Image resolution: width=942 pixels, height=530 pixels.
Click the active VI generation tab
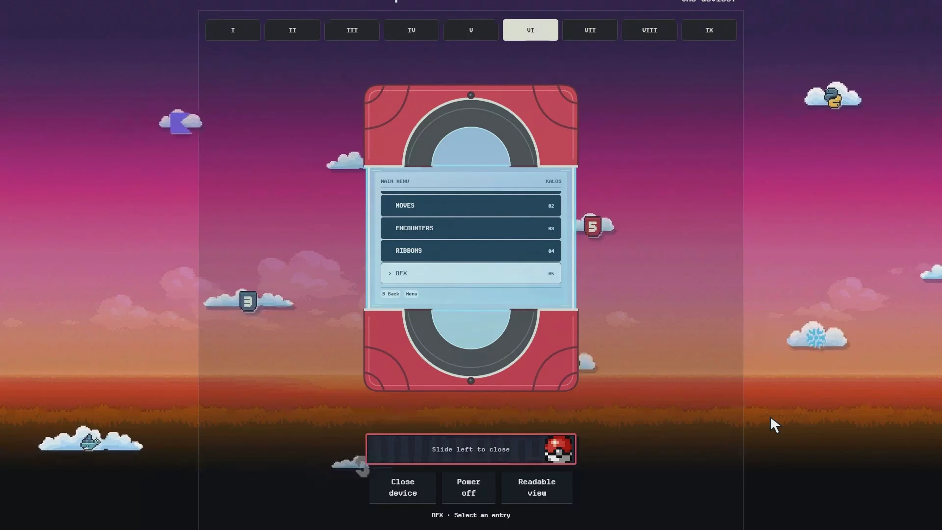(530, 30)
